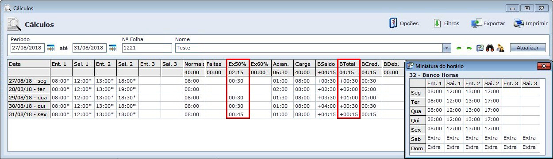Click the Imprimir printer icon
This screenshot has width=553, height=159.
point(519,23)
